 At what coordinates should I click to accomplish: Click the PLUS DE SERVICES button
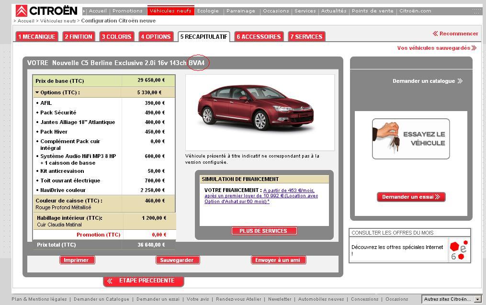point(264,231)
